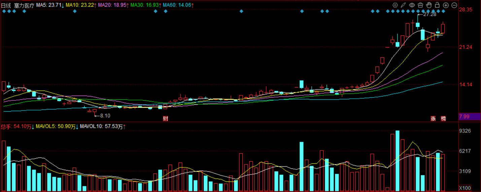
Task: Click the X100 volume unit label
Action: (x=465, y=188)
